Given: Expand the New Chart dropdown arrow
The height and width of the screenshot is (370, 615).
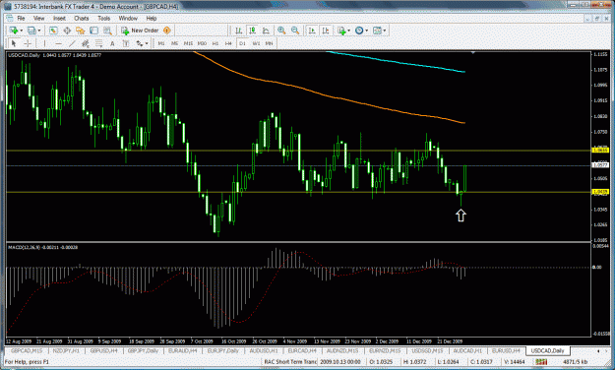Looking at the screenshot, I should 22,31.
